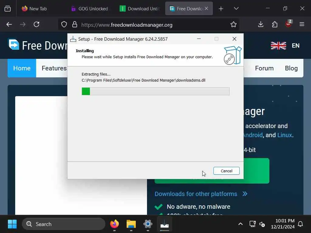
Task: Click the EN language label
Action: [296, 46]
